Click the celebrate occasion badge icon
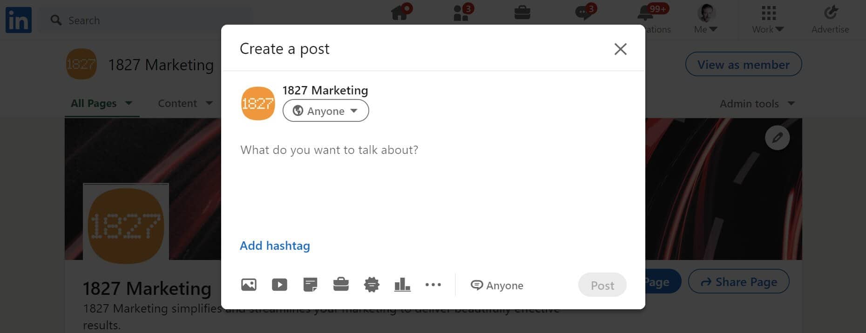The height and width of the screenshot is (333, 866). pos(372,285)
